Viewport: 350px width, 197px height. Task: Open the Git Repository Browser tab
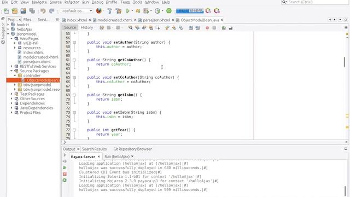[132, 149]
